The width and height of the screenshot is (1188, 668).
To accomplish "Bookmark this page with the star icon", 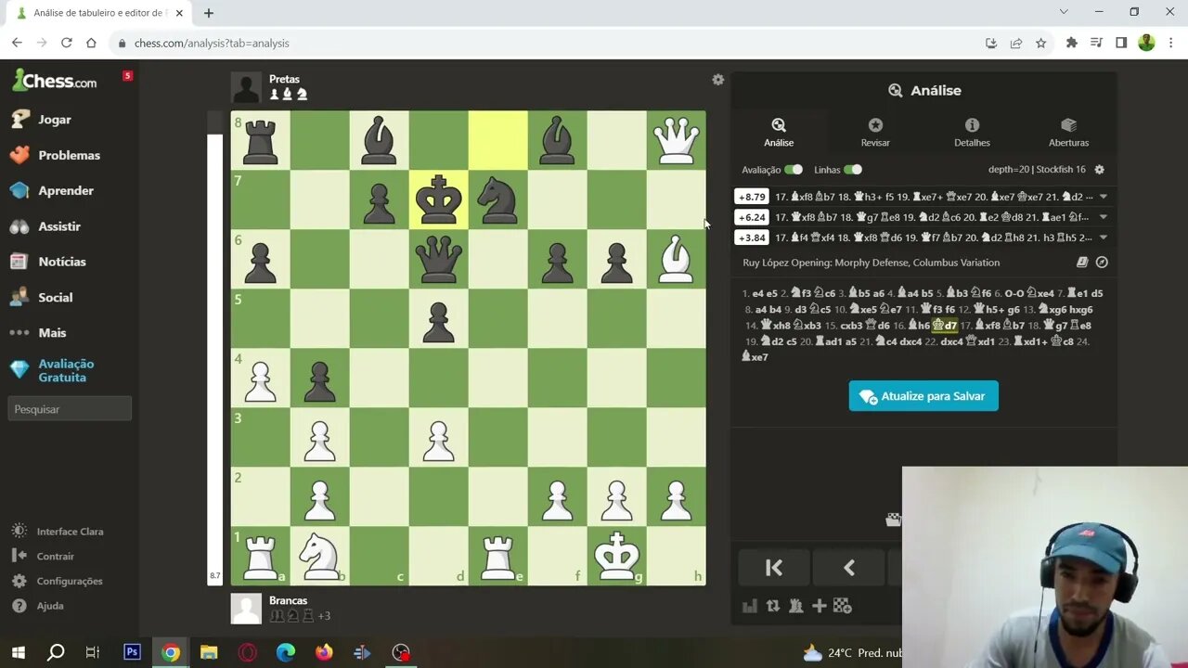I will click(x=1040, y=43).
